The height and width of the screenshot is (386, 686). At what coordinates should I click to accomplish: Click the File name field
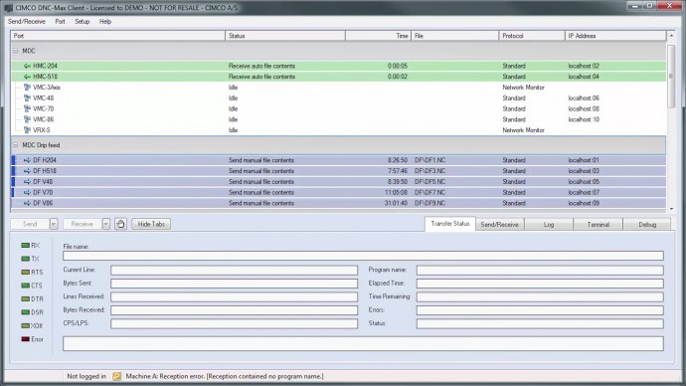pos(363,256)
